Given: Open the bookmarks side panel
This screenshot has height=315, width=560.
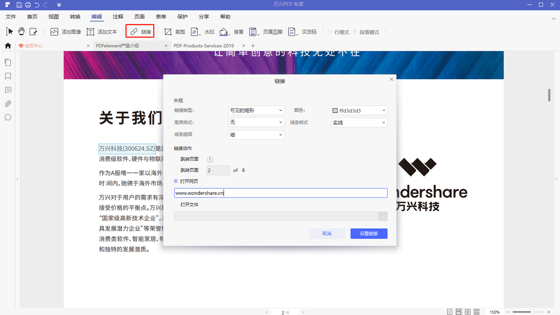Looking at the screenshot, I should click(x=8, y=76).
